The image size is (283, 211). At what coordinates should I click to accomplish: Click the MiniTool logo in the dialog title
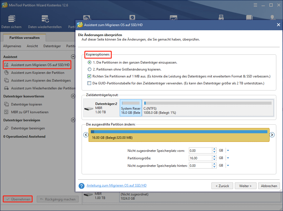(x=80, y=25)
